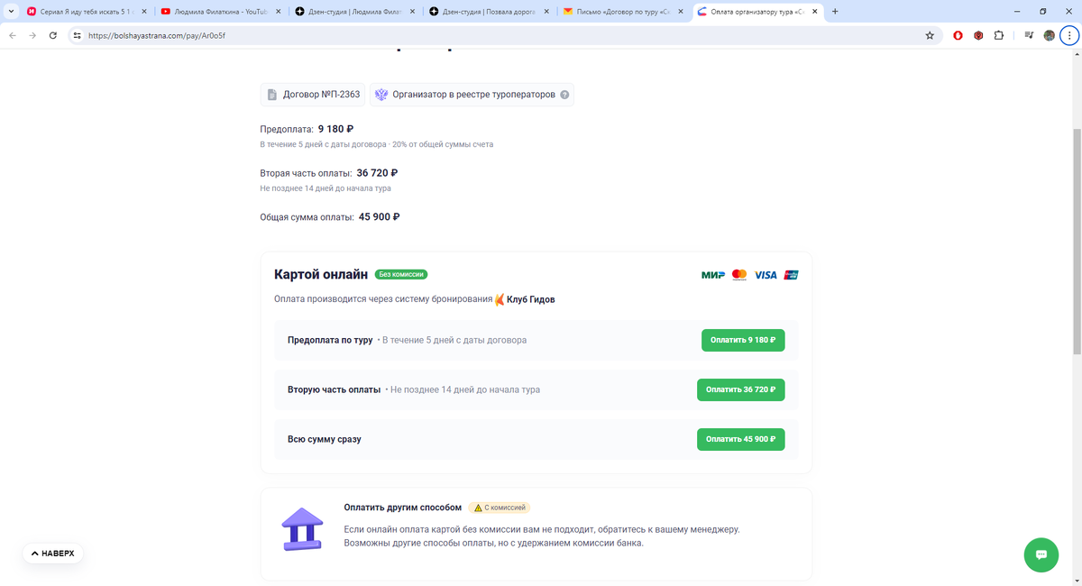Screen dimensions: 1082x586
Task: Open the green chat support widget
Action: click(x=1041, y=554)
